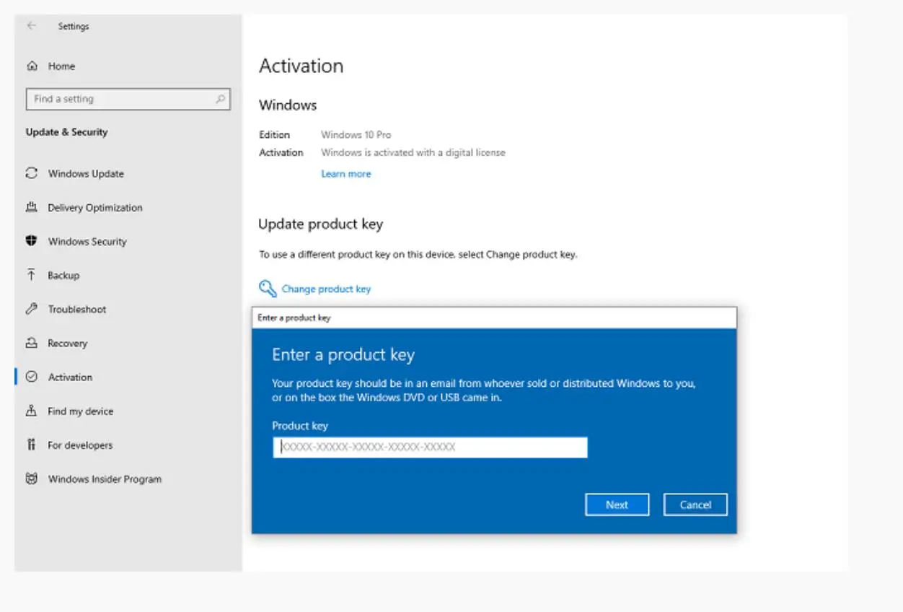The height and width of the screenshot is (612, 903).
Task: Click the Find my device person icon
Action: [x=32, y=411]
